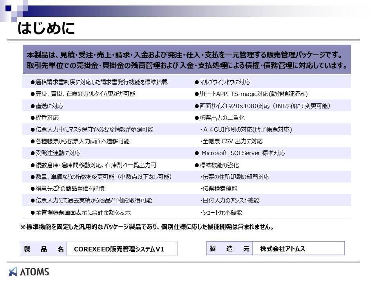Click the blue product summary banner
Image resolution: width=376 pixels, height=282 pixels.
186,60
